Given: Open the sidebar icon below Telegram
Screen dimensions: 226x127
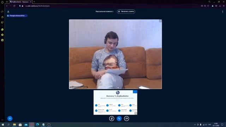Looking at the screenshot, I should (2, 40).
